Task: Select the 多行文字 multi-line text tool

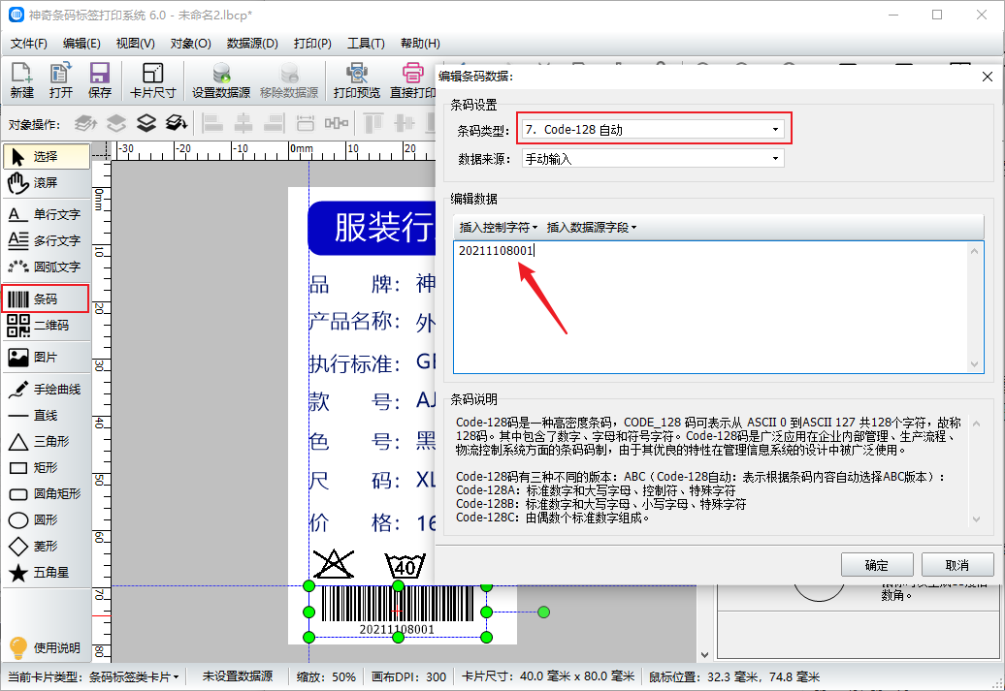Action: pos(47,240)
